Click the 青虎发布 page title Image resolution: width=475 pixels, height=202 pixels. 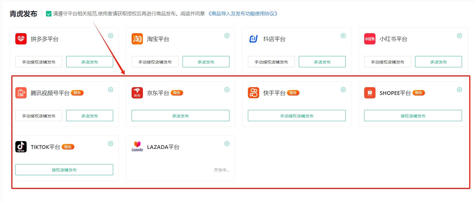[x=23, y=14]
